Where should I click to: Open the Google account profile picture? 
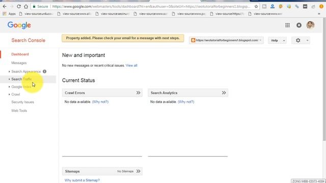pyautogui.click(x=310, y=25)
